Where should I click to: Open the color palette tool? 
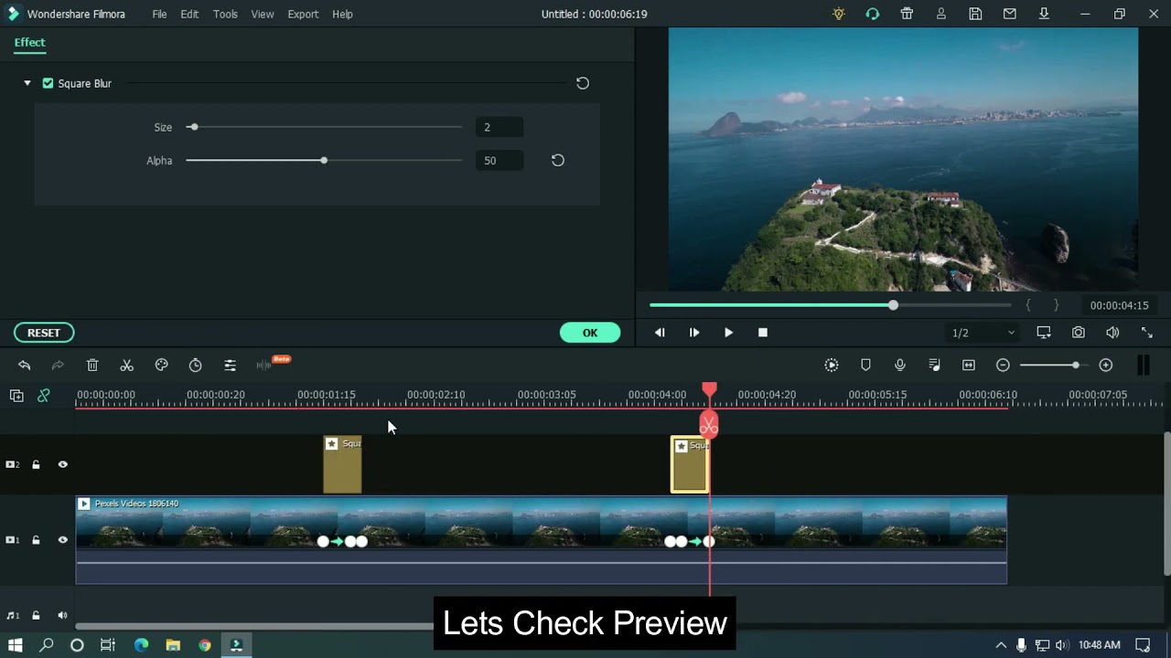point(161,366)
